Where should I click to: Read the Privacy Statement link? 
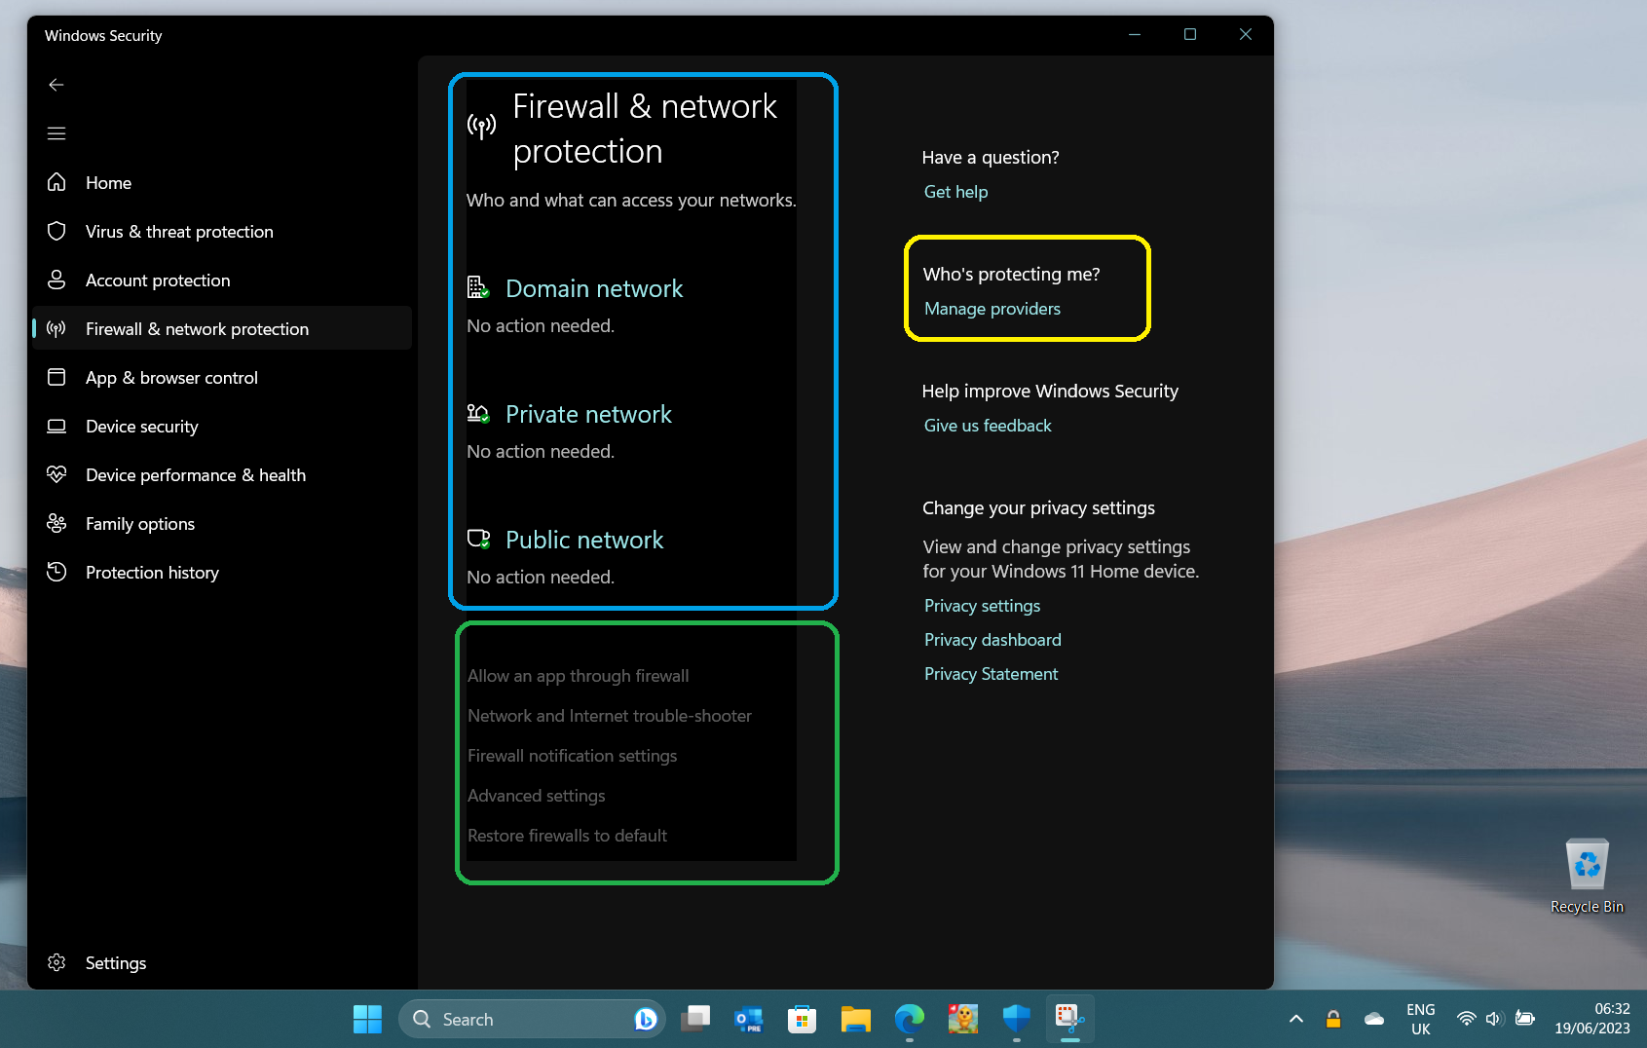[992, 674]
